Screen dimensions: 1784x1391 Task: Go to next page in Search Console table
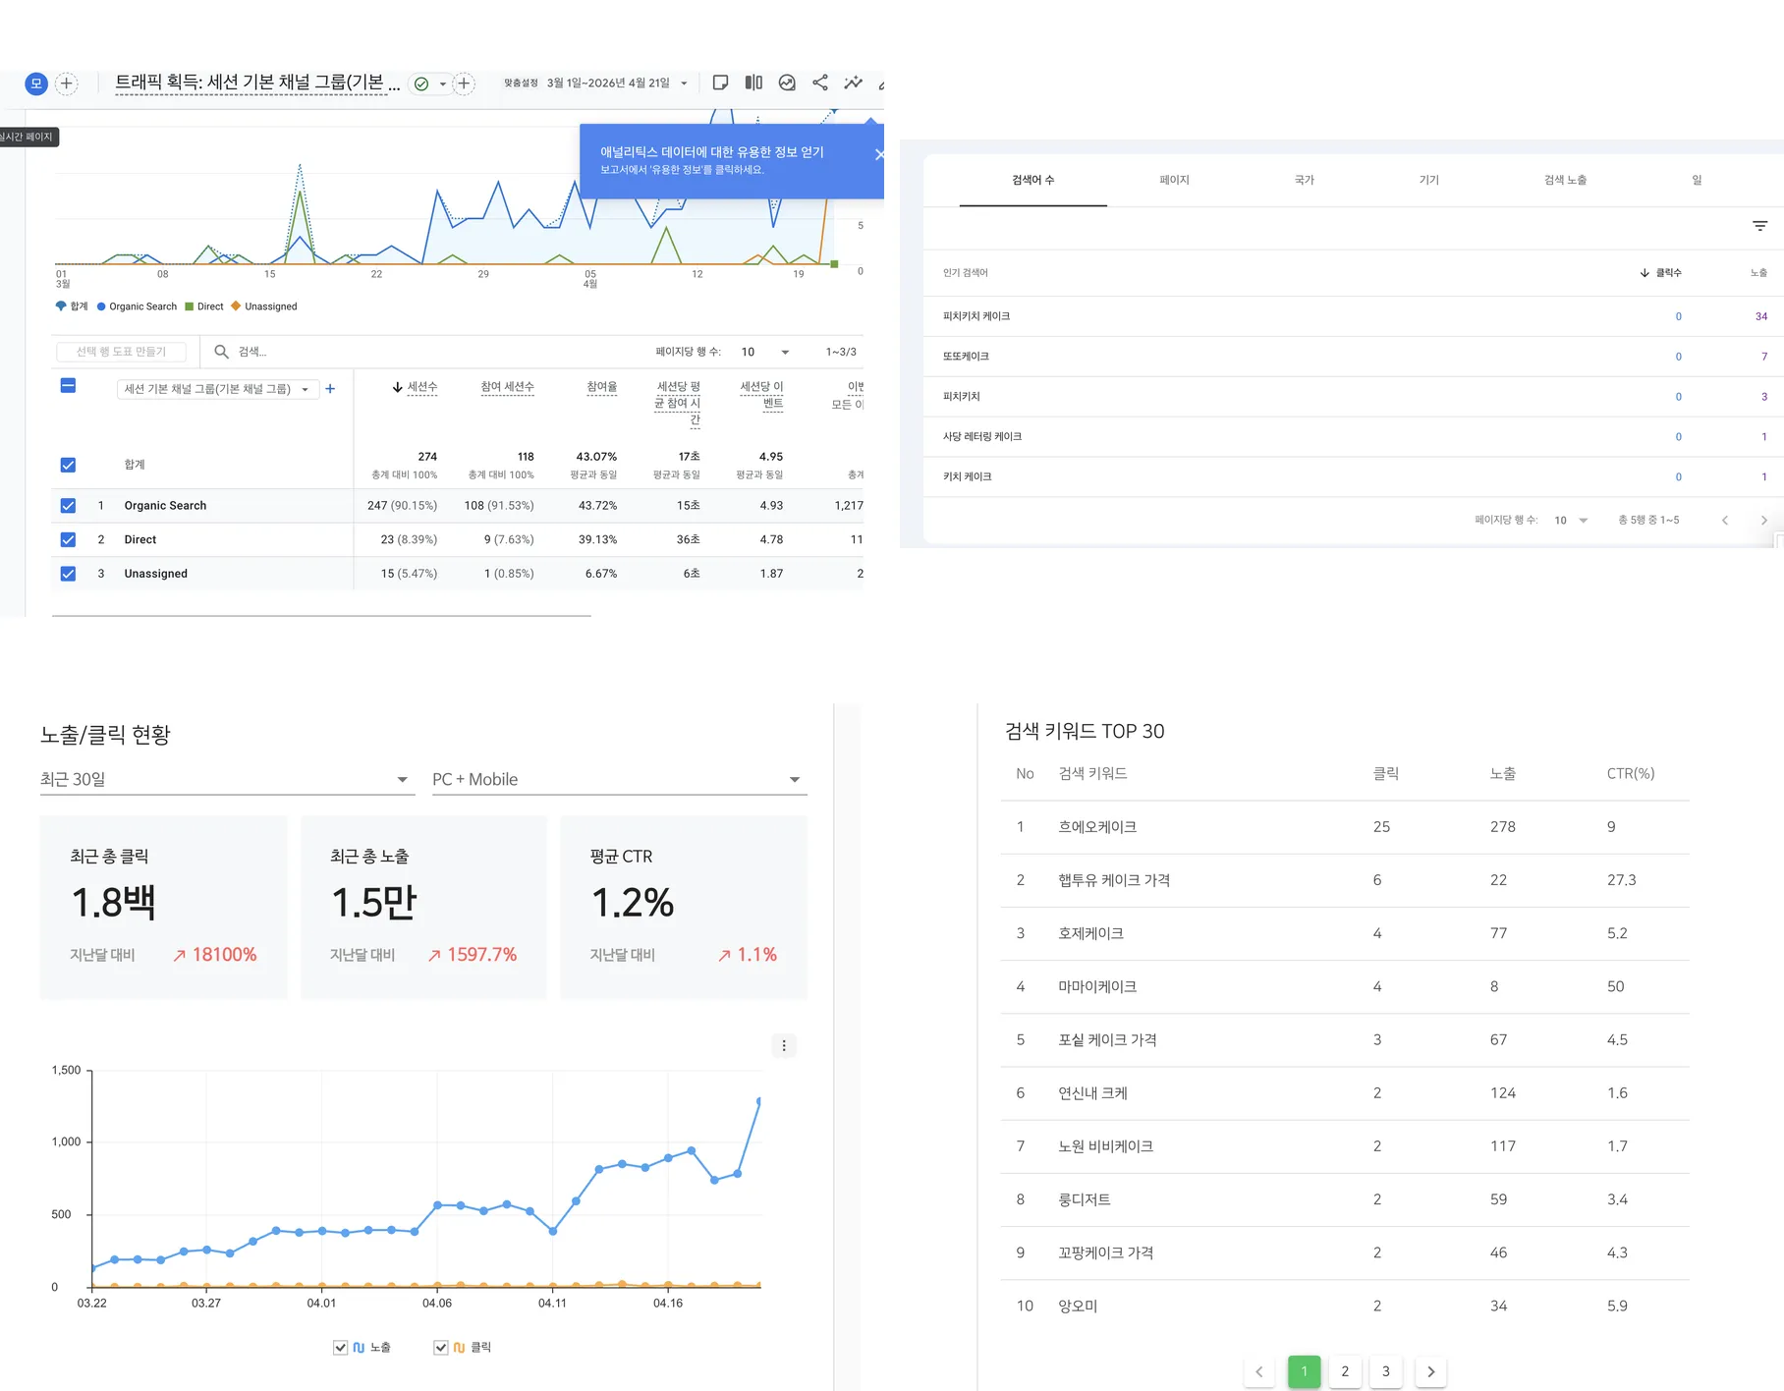coord(1764,521)
